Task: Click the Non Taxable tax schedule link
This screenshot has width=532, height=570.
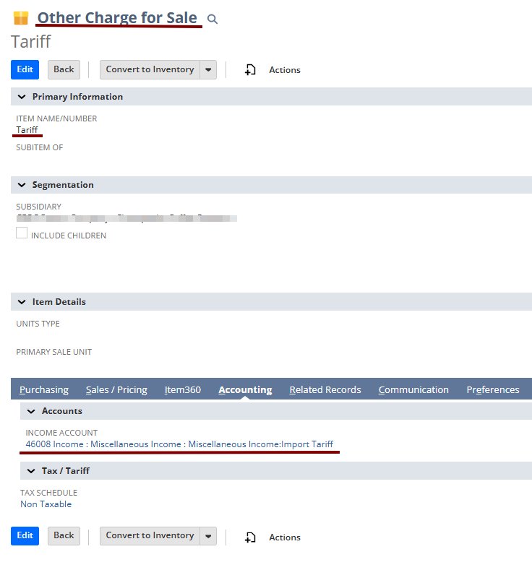Action: (46, 504)
